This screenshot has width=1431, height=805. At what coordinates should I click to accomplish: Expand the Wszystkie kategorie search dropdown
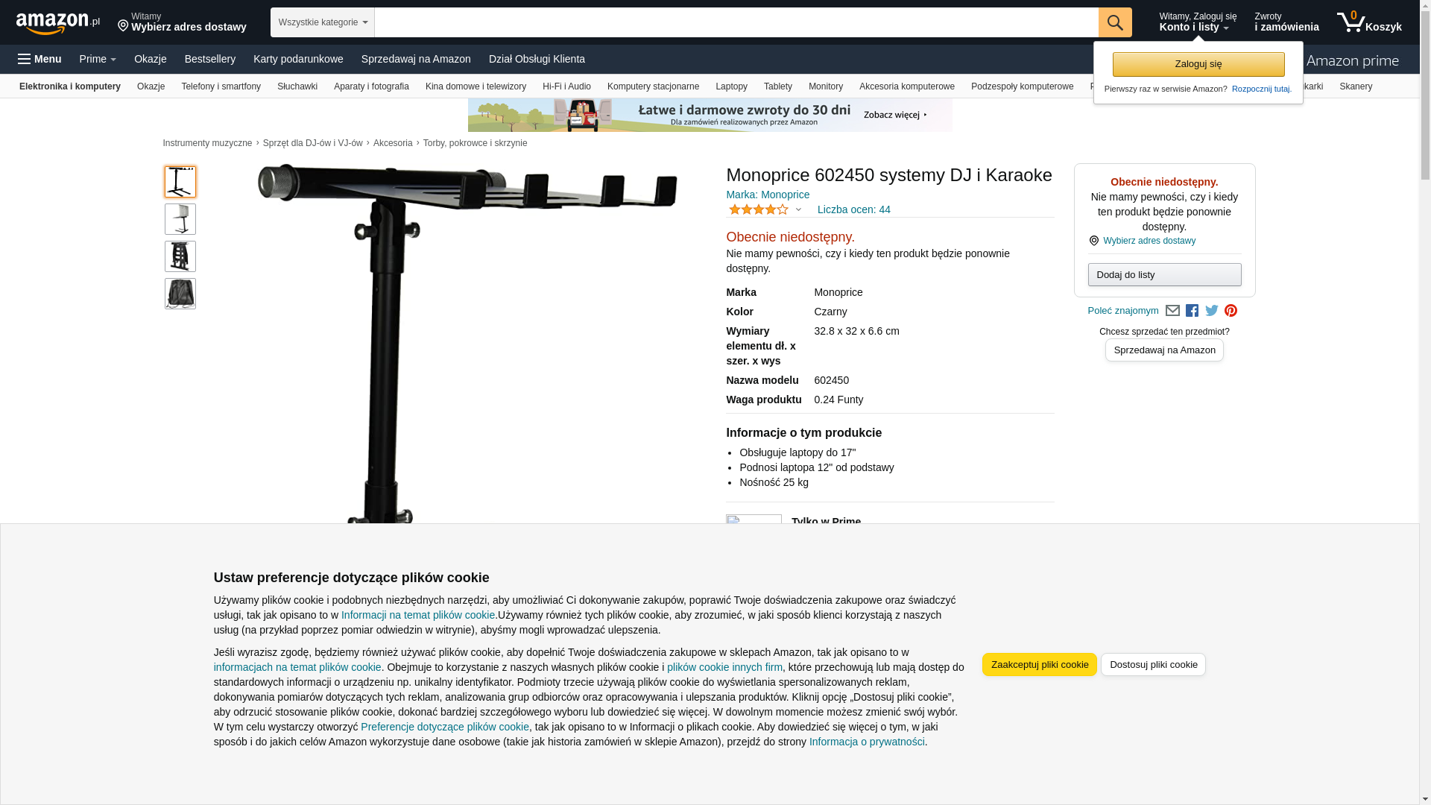(323, 22)
